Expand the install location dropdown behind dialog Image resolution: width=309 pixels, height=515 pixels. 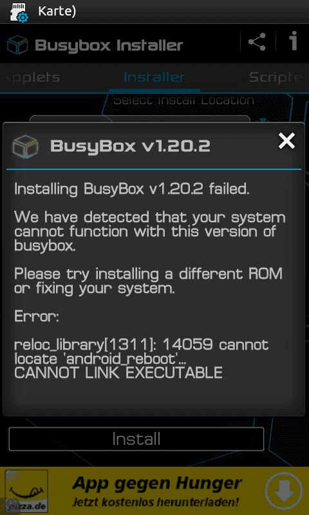(x=140, y=119)
